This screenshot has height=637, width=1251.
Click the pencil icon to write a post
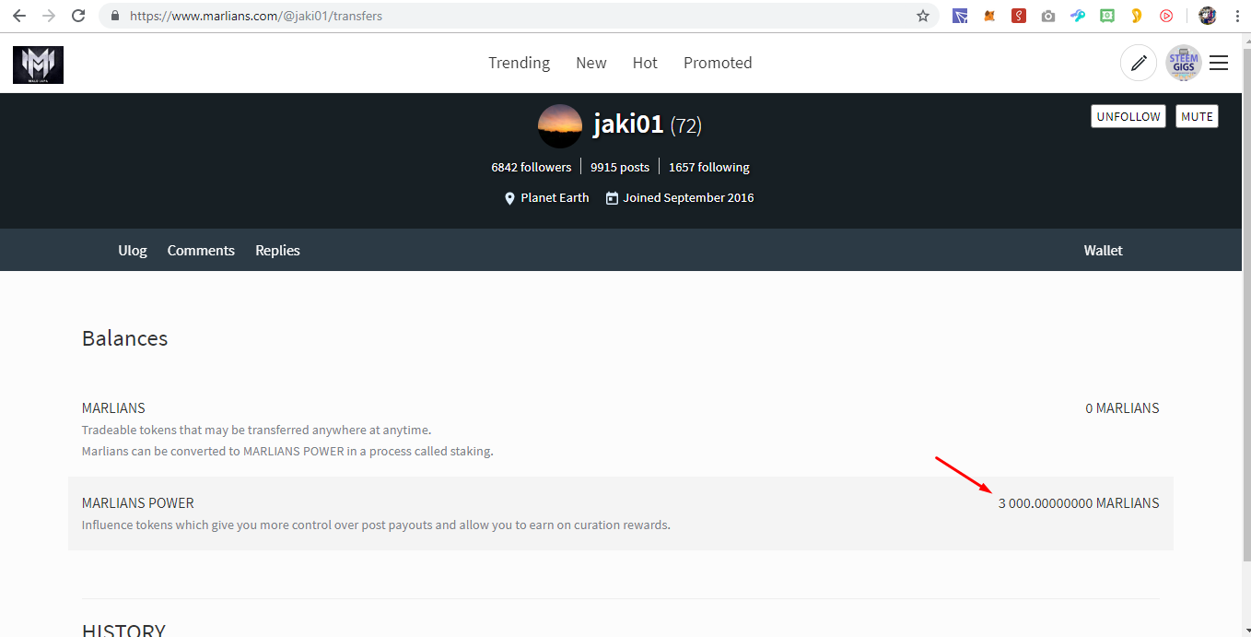1139,63
